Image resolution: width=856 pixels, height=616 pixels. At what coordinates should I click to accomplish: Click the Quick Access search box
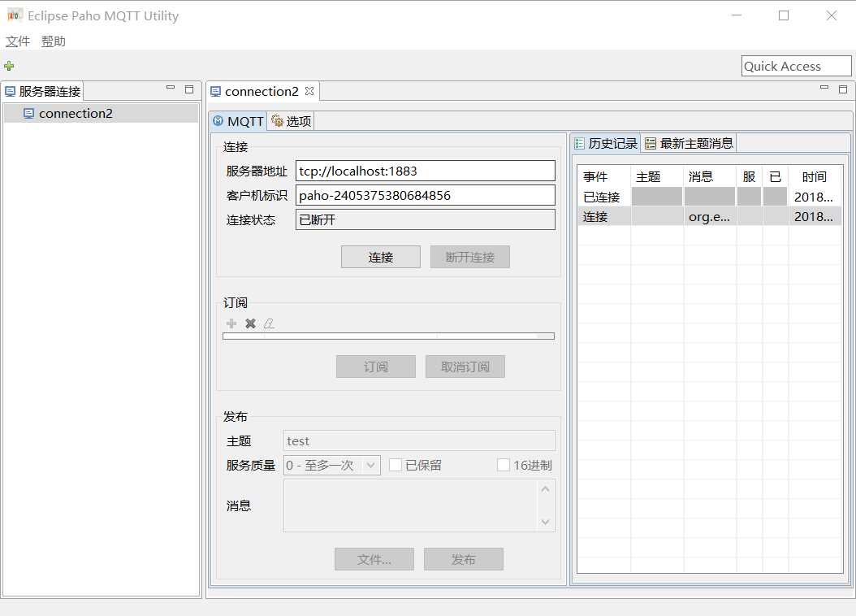click(796, 66)
